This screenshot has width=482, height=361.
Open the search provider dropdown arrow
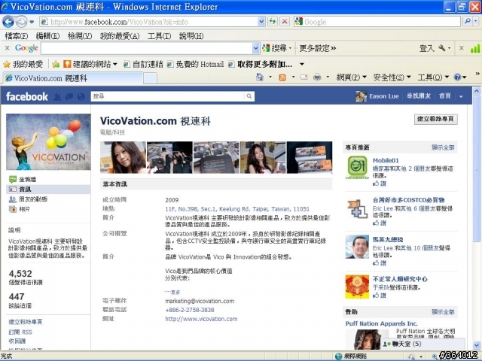(x=475, y=21)
